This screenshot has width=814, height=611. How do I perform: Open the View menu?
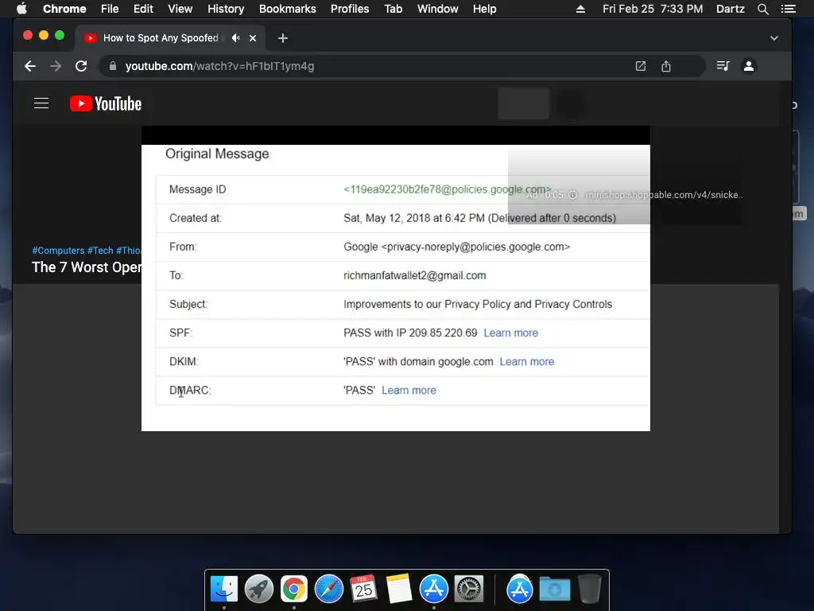pyautogui.click(x=180, y=9)
